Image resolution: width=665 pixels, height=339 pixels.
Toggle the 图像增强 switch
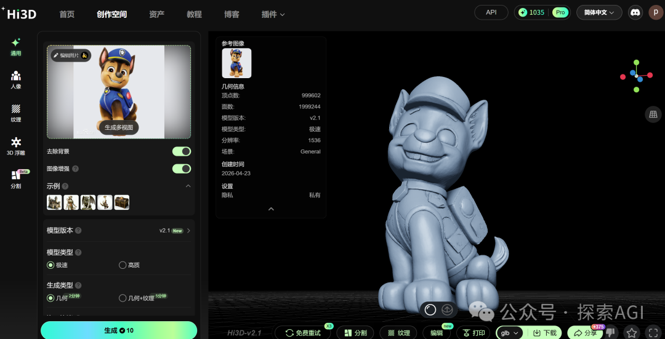pyautogui.click(x=182, y=169)
